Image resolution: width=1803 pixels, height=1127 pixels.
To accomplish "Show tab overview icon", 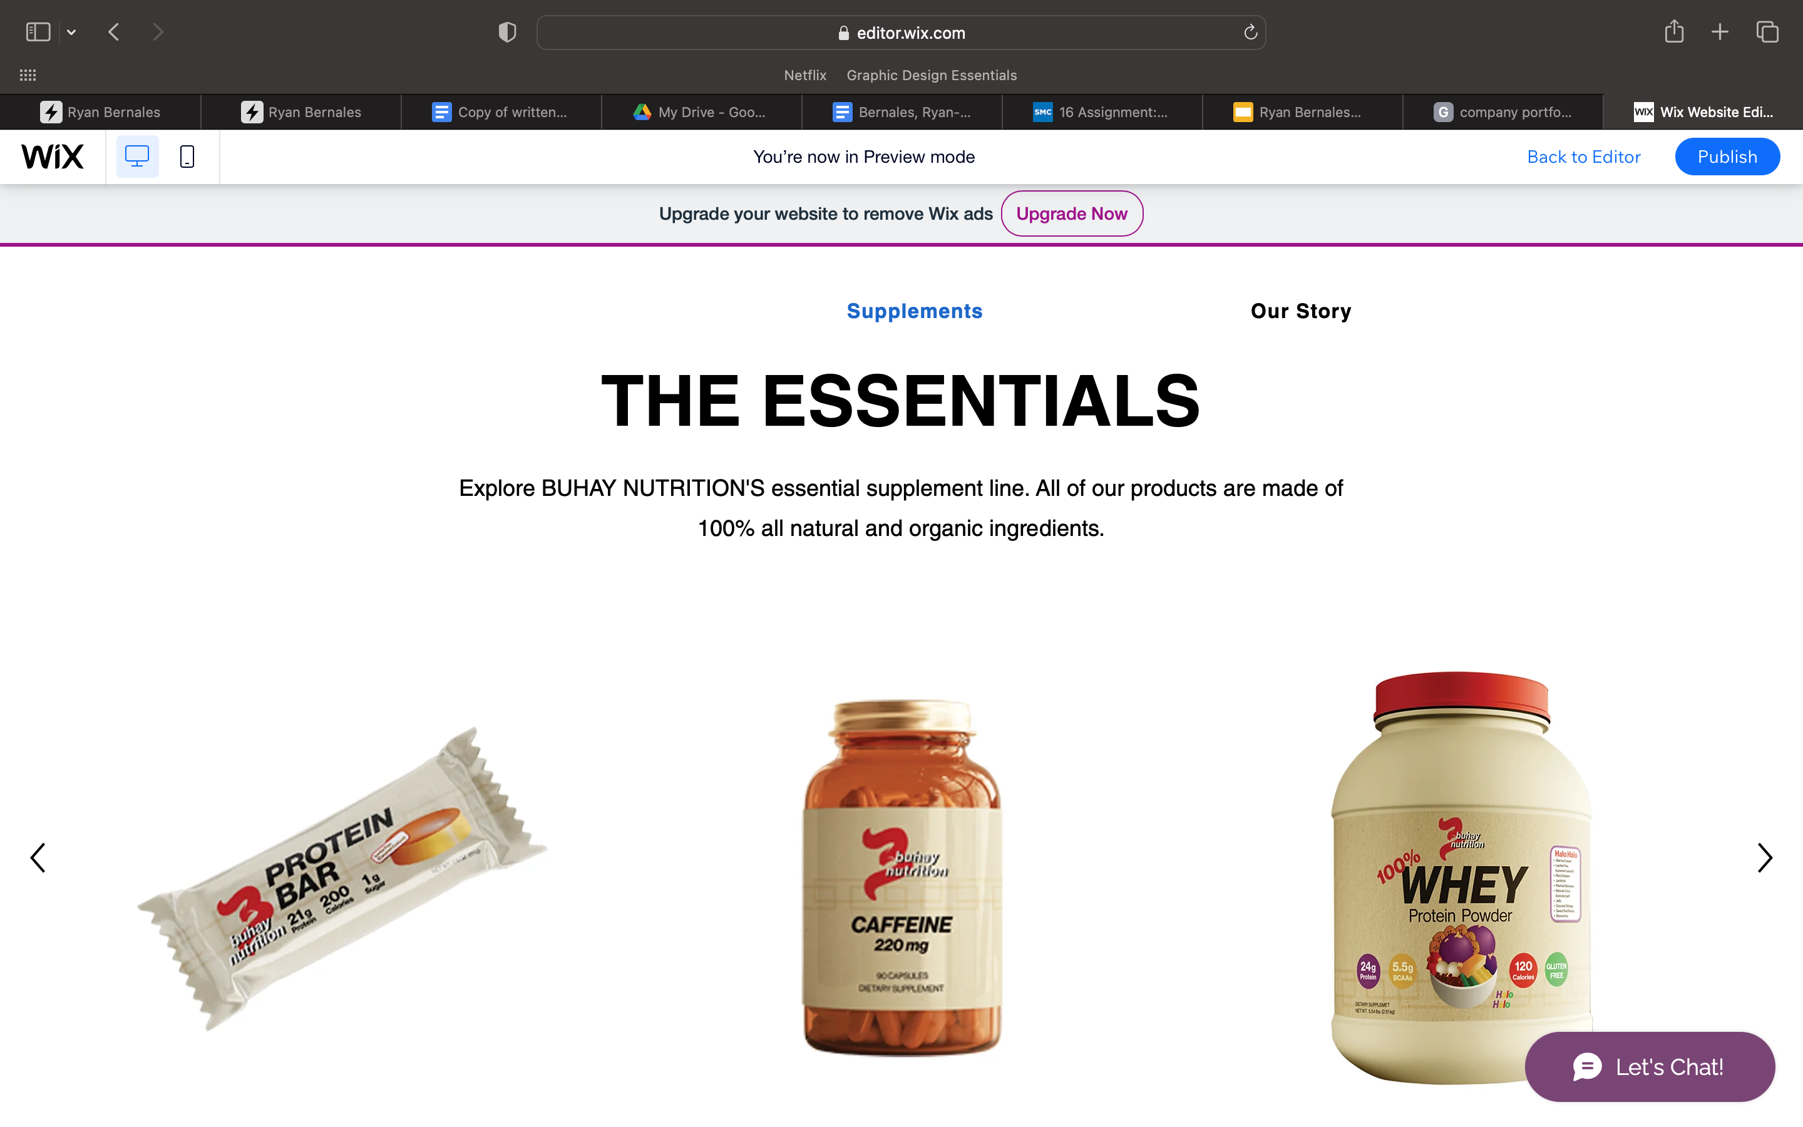I will [x=1767, y=32].
